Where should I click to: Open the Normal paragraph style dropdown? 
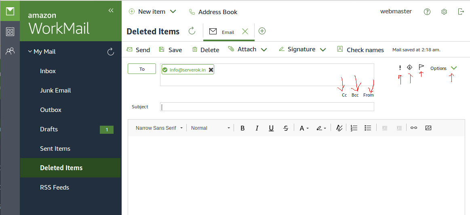point(211,128)
